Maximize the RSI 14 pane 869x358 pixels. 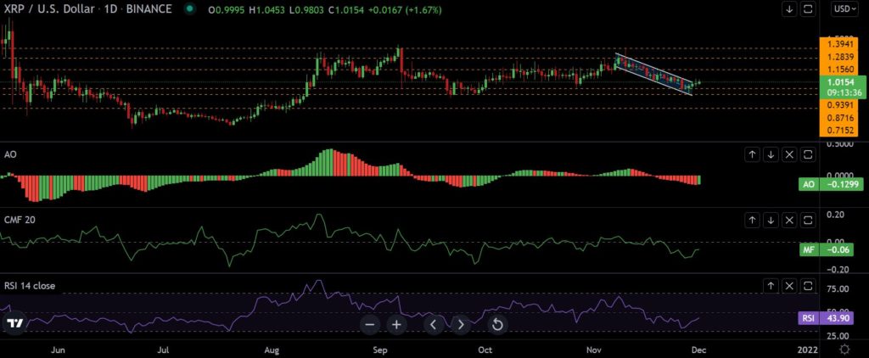[809, 286]
